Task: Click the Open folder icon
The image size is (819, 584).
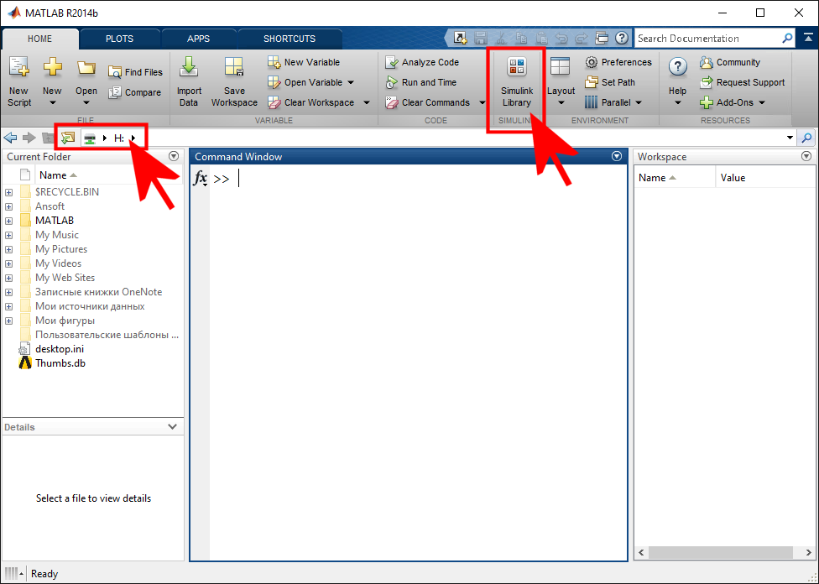Action: [86, 69]
